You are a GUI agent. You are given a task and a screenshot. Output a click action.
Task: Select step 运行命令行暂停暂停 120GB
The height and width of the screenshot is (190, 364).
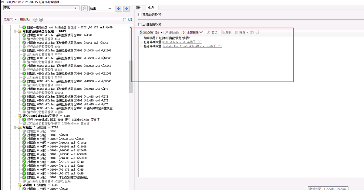tap(45, 54)
